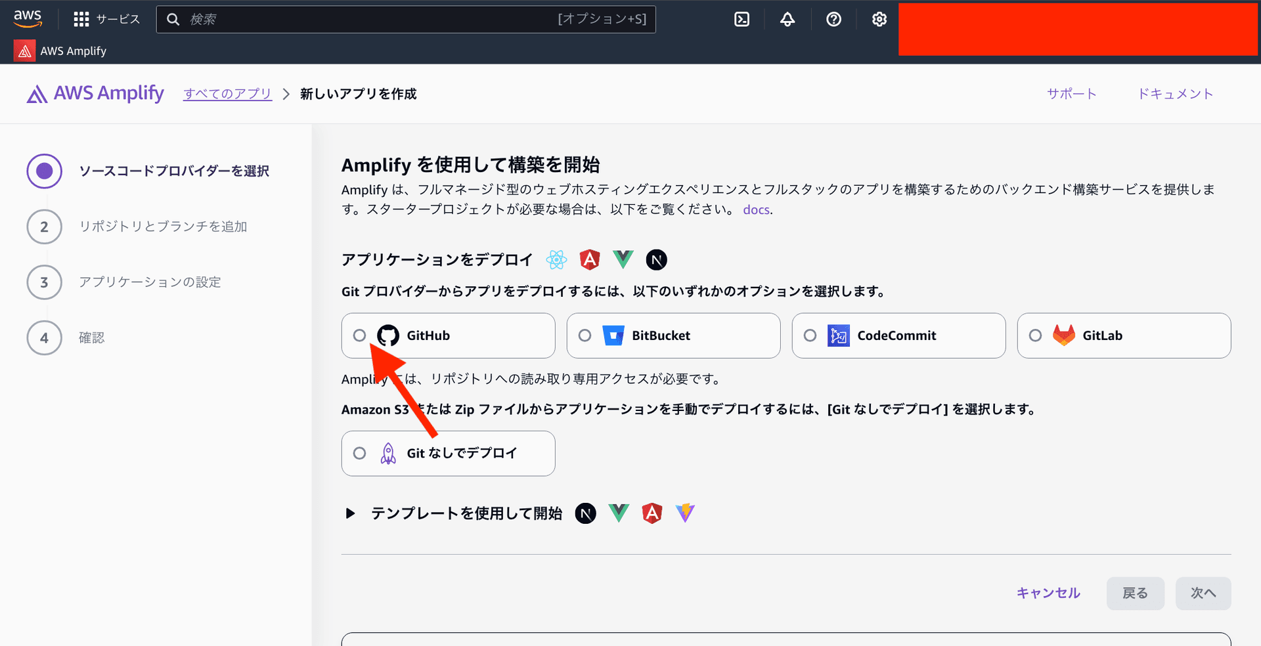Viewport: 1261px width, 646px height.
Task: Click the AWS logo in top bar
Action: tap(28, 18)
